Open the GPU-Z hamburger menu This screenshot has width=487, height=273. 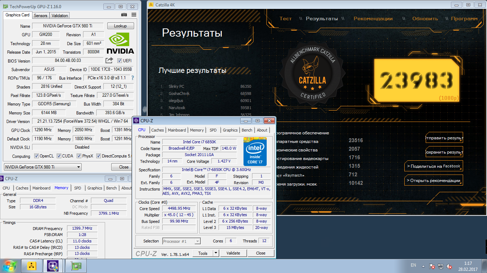coord(134,15)
